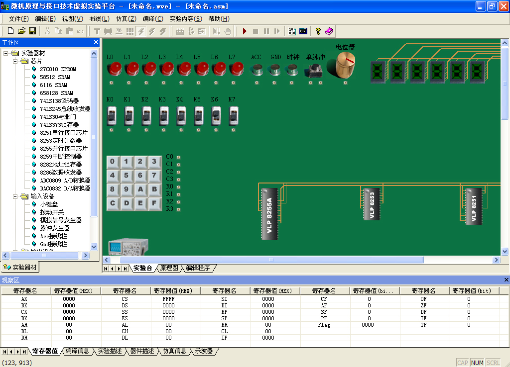Click the VLP 8255A chip on board

(x=269, y=214)
